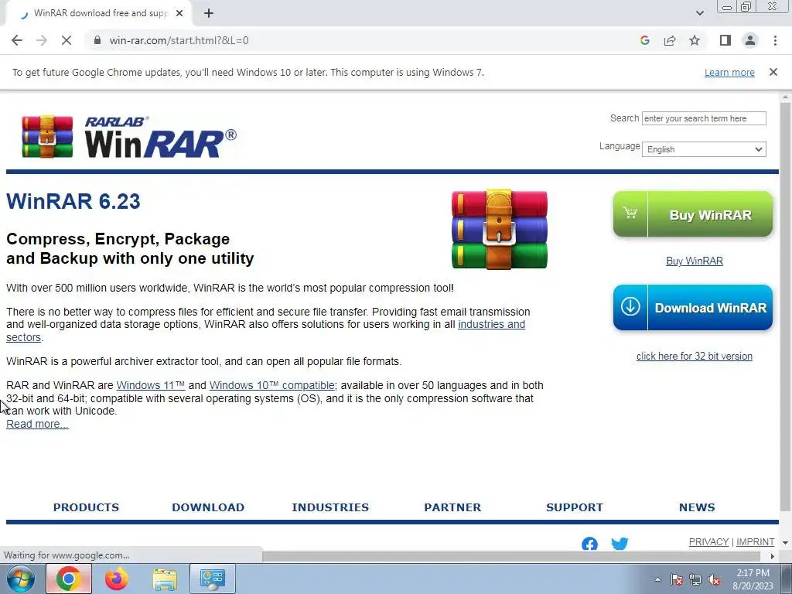792x594 pixels.
Task: Click the WinRAR 6.23 heading
Action: (x=73, y=201)
